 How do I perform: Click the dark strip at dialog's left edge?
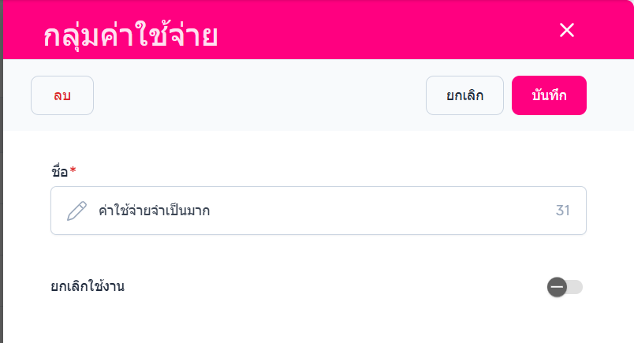[2, 197]
